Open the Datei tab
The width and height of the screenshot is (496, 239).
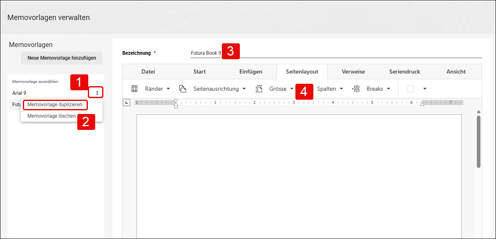[148, 71]
